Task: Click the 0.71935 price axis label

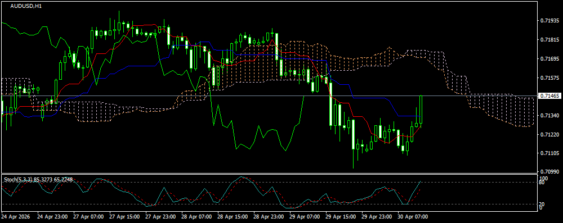Action: point(549,21)
